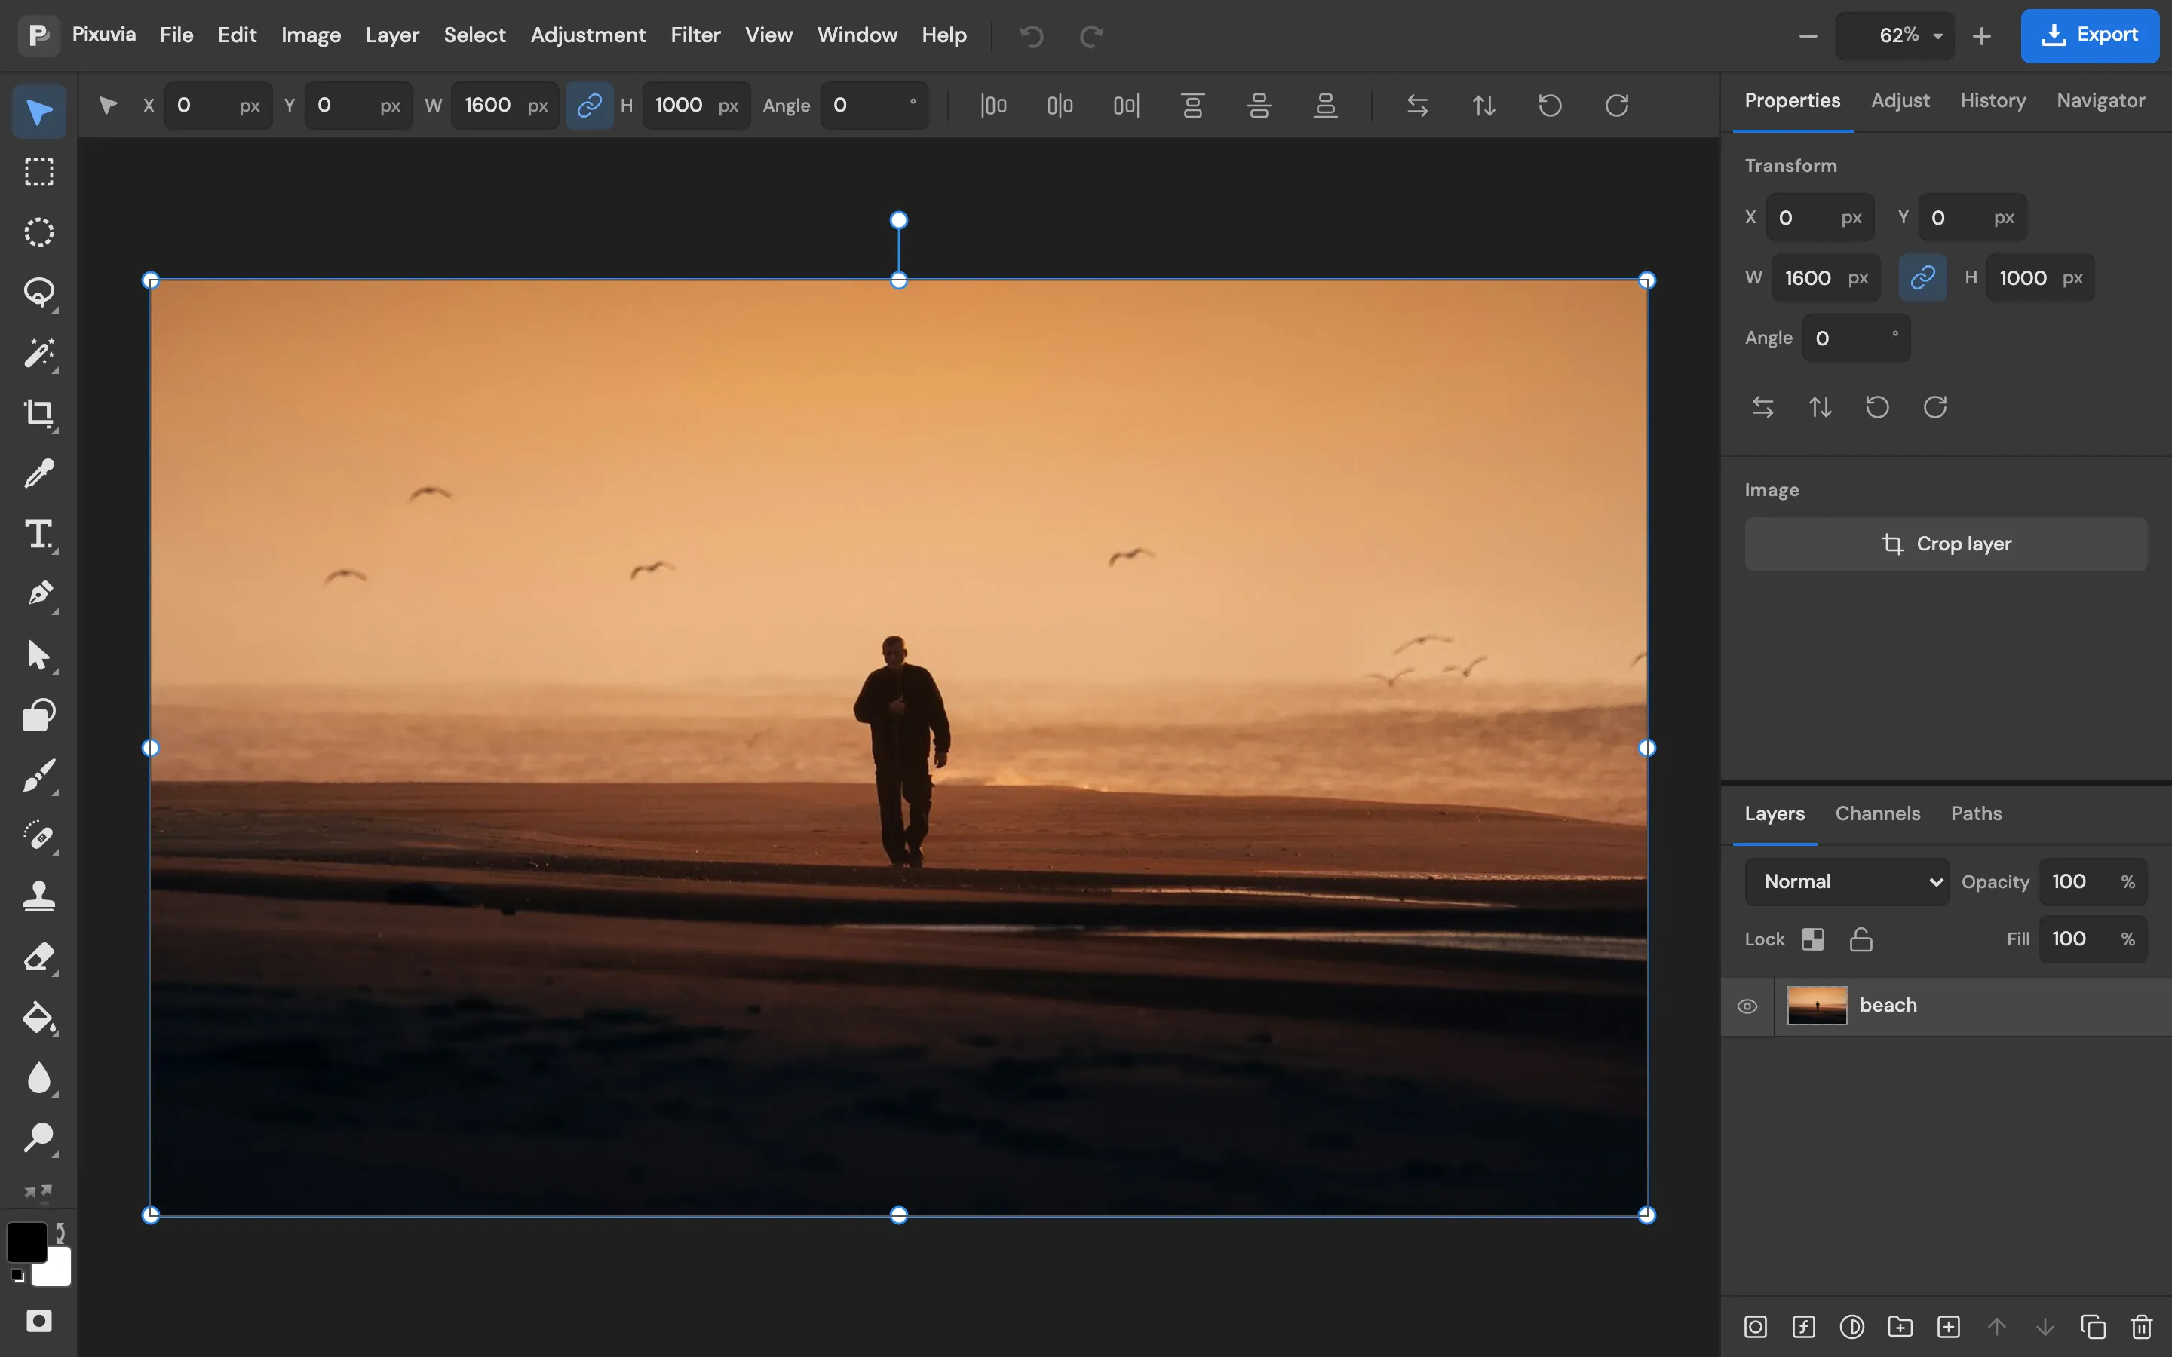Select the Text tool
2172x1357 pixels.
coord(38,534)
